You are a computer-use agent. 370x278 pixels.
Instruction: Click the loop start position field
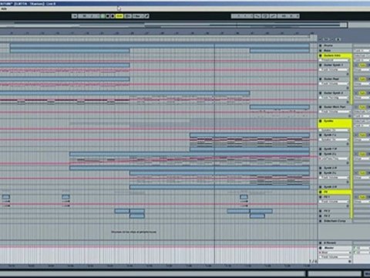[242, 16]
